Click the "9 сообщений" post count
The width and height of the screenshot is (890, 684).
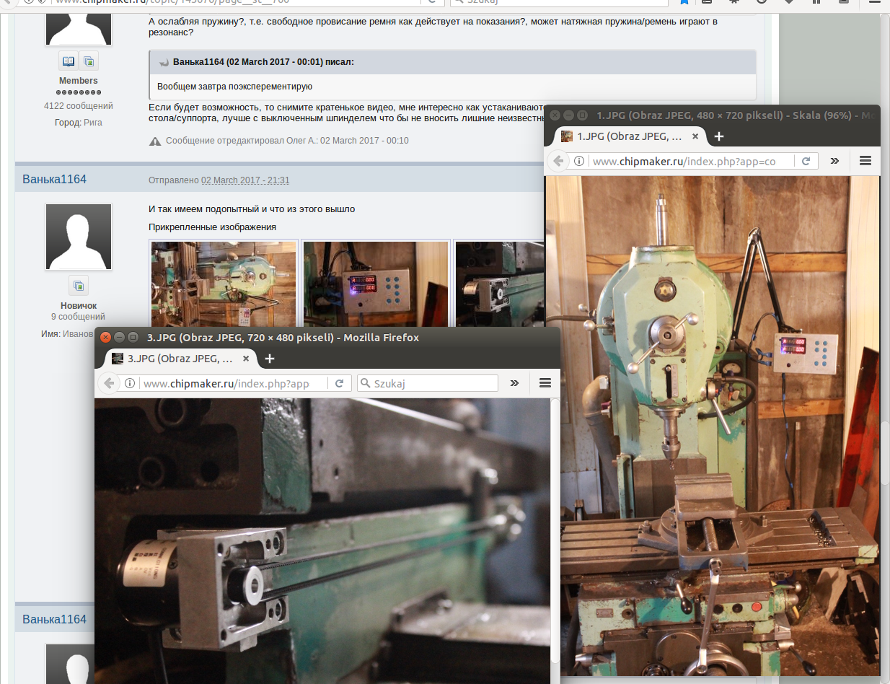(x=79, y=317)
